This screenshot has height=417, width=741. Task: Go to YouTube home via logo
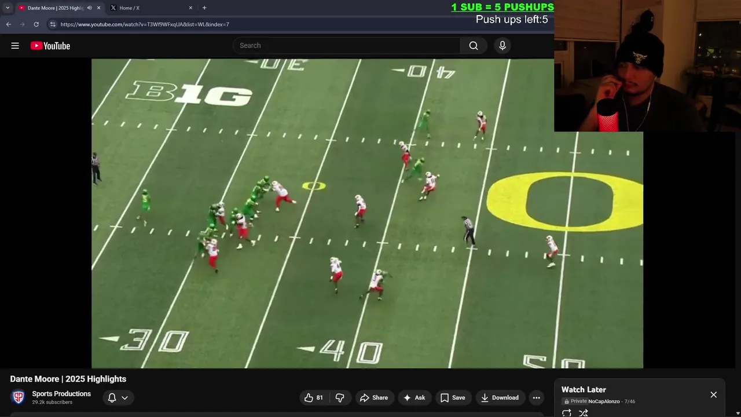pyautogui.click(x=50, y=46)
